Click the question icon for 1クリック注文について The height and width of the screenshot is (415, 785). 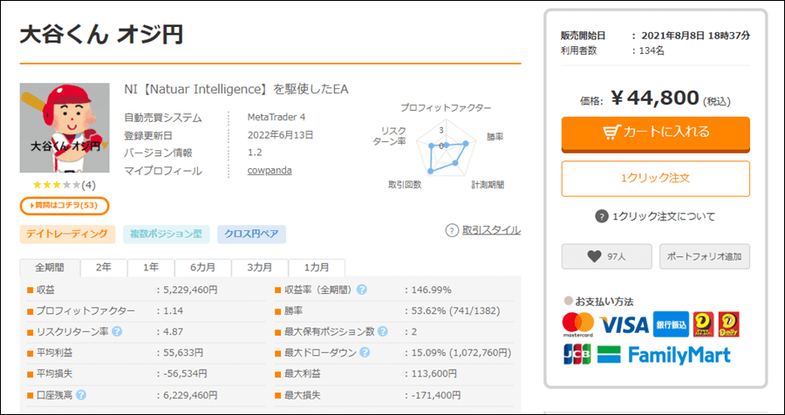(601, 216)
